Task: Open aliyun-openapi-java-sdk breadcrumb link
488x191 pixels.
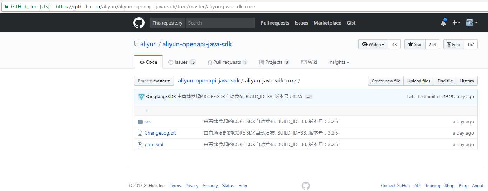Action: tap(209, 81)
